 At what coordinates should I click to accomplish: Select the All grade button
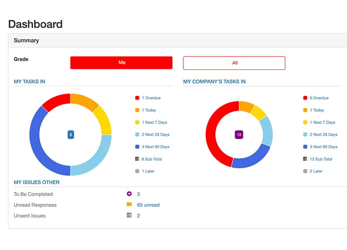[x=234, y=63]
